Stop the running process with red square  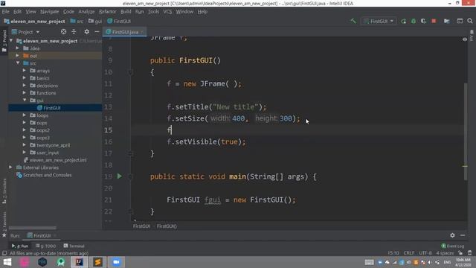click(x=434, y=21)
